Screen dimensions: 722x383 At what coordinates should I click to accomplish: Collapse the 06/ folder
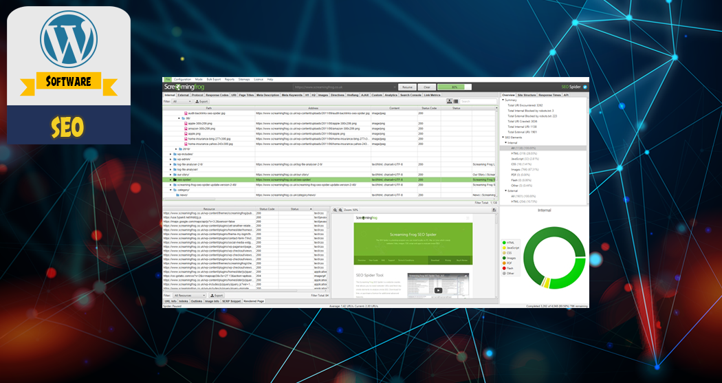coord(179,118)
